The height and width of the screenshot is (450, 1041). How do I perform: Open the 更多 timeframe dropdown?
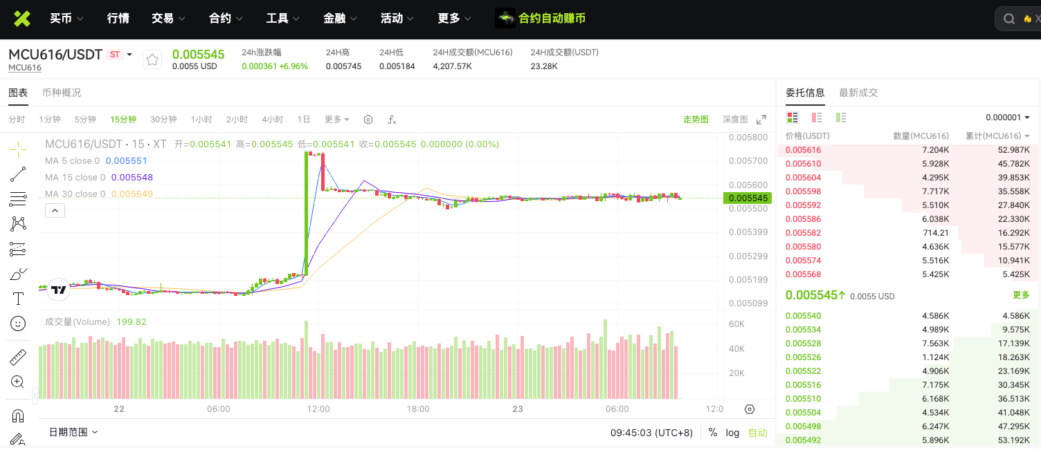pos(336,119)
